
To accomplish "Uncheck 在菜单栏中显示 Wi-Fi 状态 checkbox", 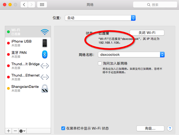I will (63, 128).
